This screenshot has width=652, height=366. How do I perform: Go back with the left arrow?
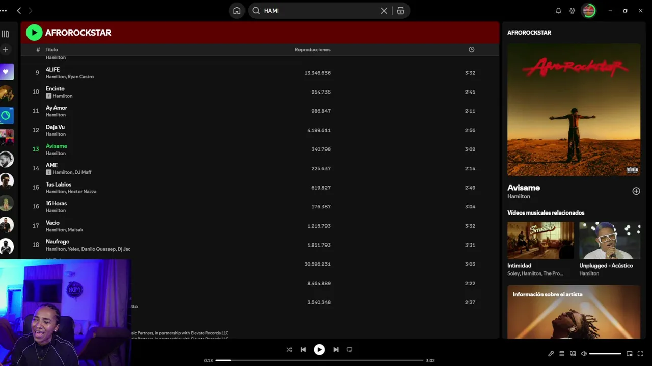click(x=19, y=11)
